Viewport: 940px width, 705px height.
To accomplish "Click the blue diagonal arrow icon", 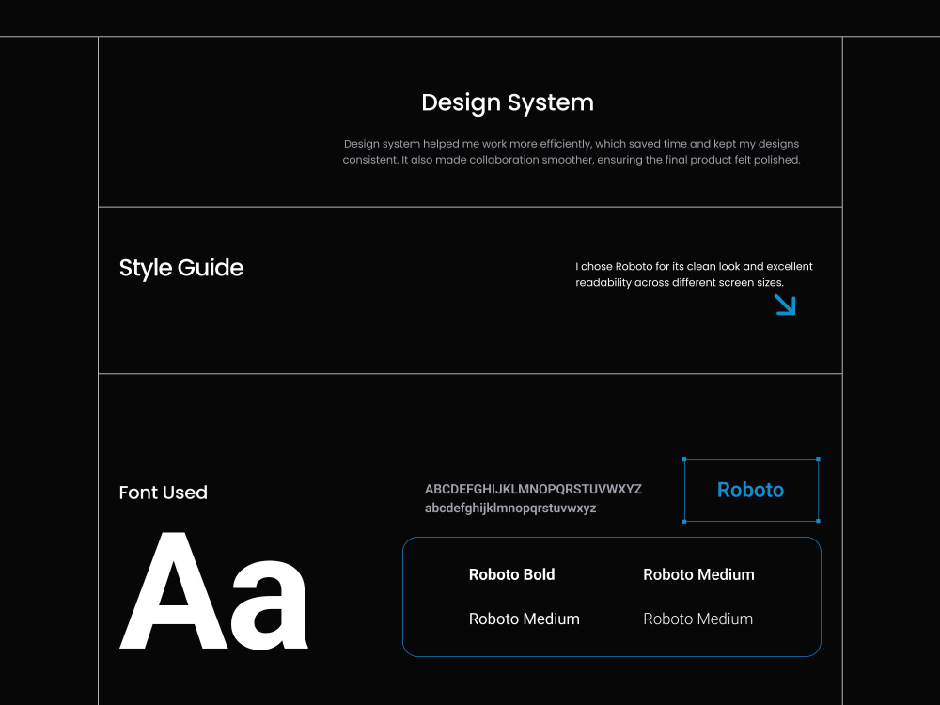I will (x=785, y=305).
